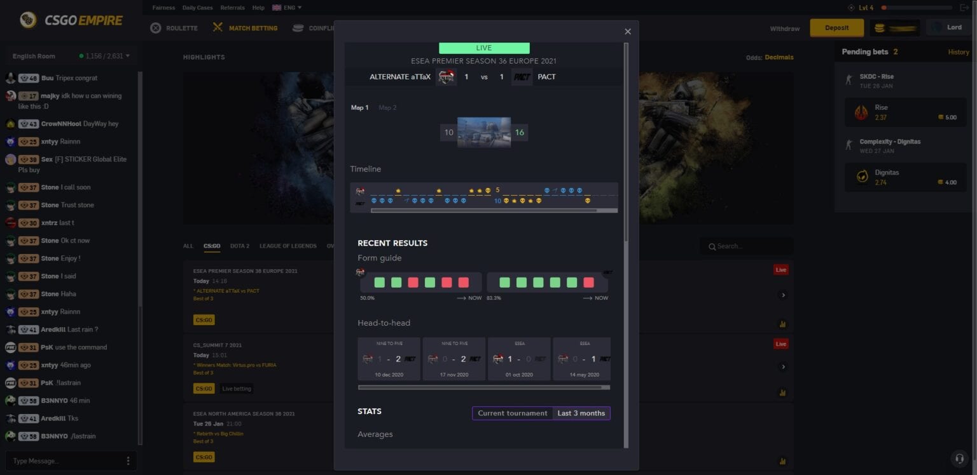Open the Coinflip game page
The image size is (977, 475).
tap(313, 28)
